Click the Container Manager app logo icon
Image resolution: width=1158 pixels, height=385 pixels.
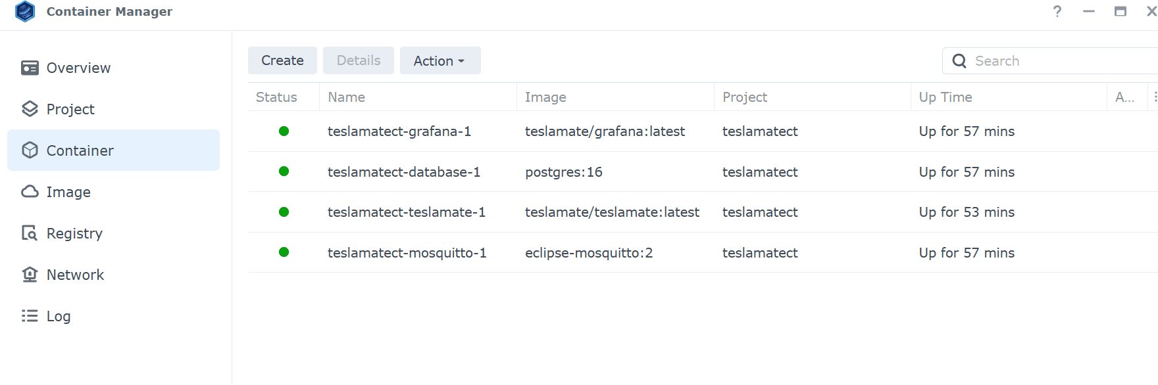(25, 11)
